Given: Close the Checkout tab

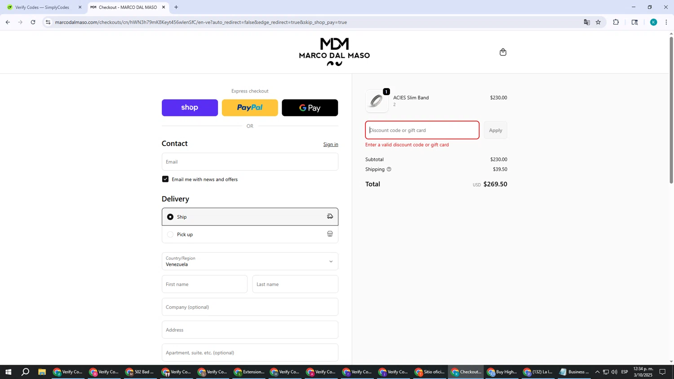Looking at the screenshot, I should [164, 7].
